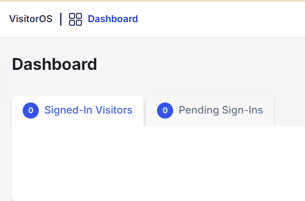The height and width of the screenshot is (201, 305).
Task: Click the VisitorOS brand name
Action: point(31,19)
